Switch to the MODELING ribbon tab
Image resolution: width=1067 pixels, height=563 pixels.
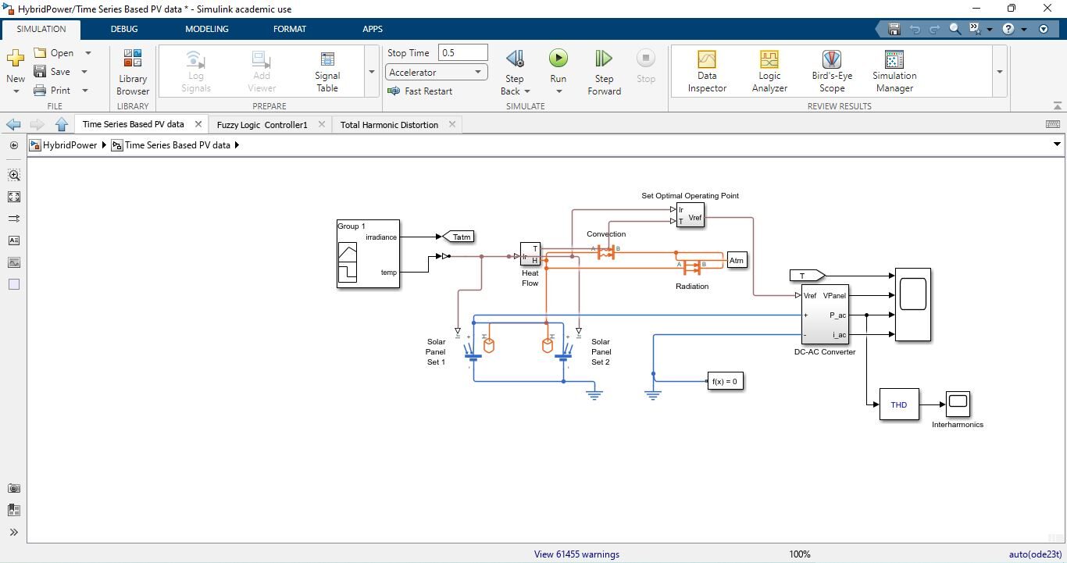tap(206, 29)
